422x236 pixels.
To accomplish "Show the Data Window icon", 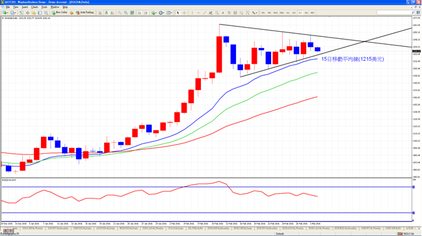I will (27, 12).
